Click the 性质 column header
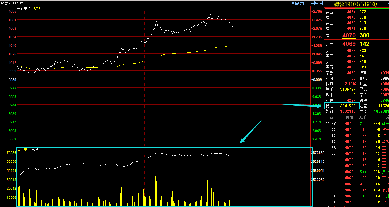The width and height of the screenshot is (389, 207). click(385, 117)
